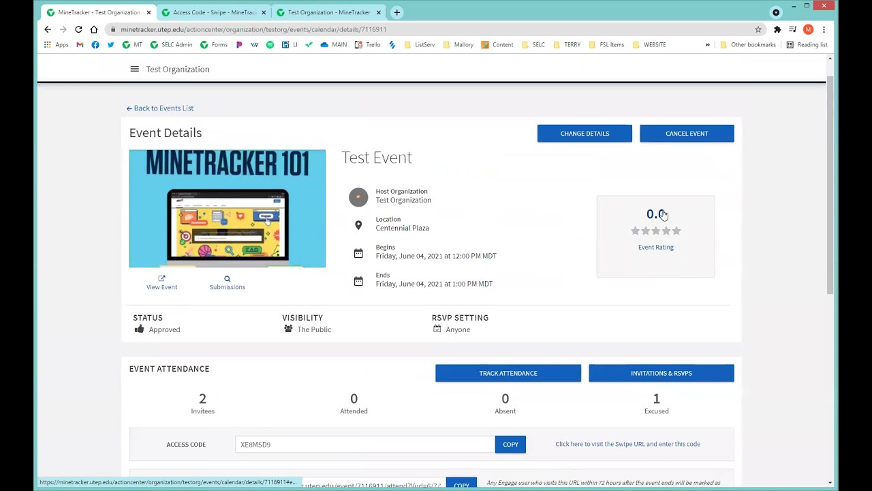This screenshot has width=872, height=491.
Task: Visit the Swipe URL to enter this code
Action: click(x=627, y=444)
